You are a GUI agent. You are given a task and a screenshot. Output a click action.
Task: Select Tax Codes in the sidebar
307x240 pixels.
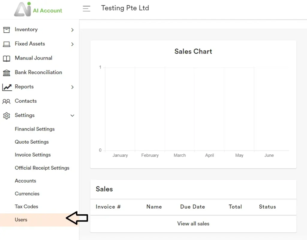pos(26,206)
